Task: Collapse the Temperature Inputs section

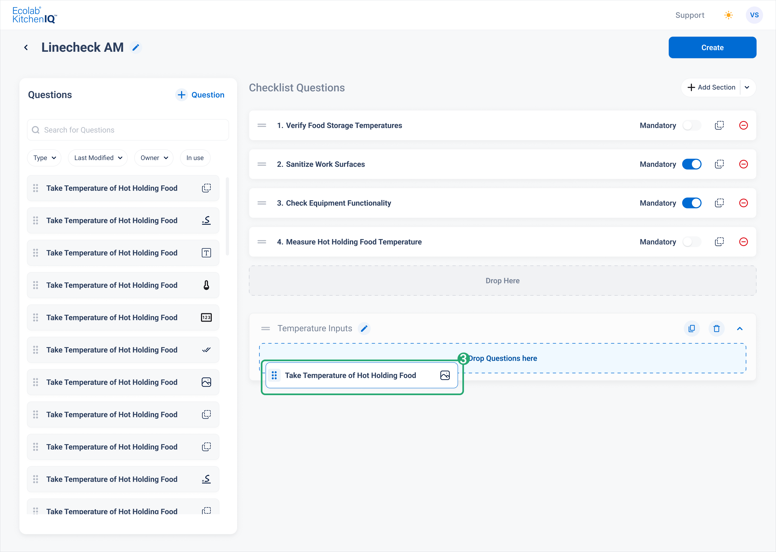Action: coord(740,328)
